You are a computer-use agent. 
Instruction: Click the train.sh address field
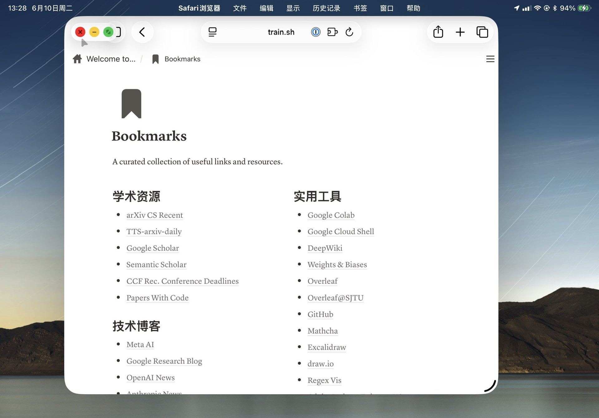click(281, 32)
